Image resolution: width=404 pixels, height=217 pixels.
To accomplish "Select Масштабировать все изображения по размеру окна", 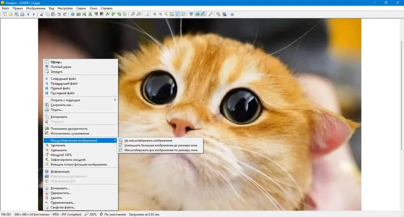I will click(160, 150).
